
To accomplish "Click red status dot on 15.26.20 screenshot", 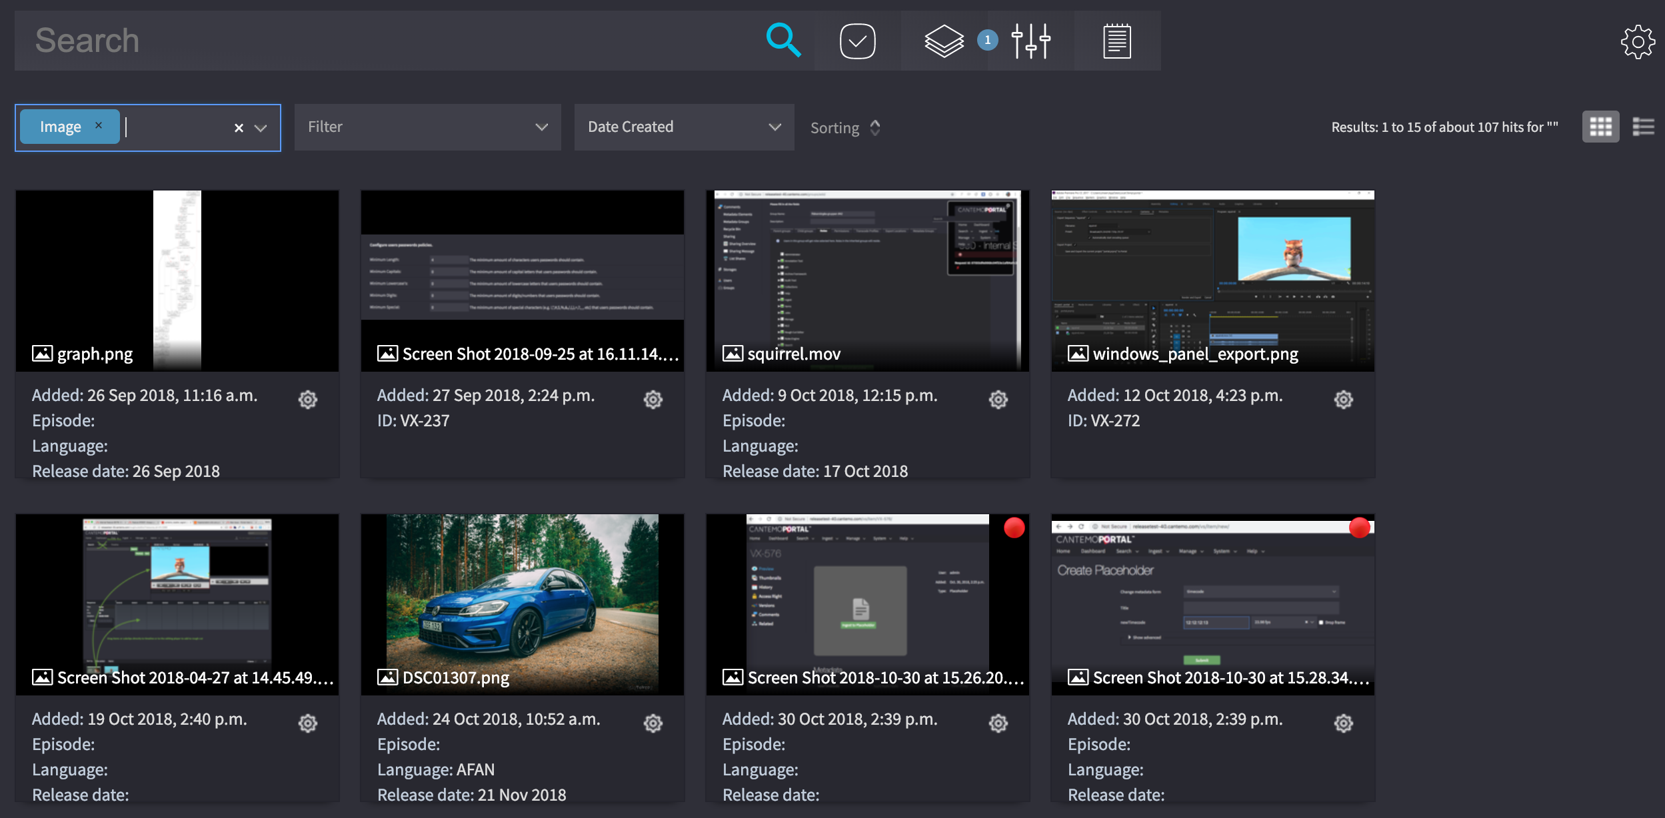I will tap(1014, 528).
